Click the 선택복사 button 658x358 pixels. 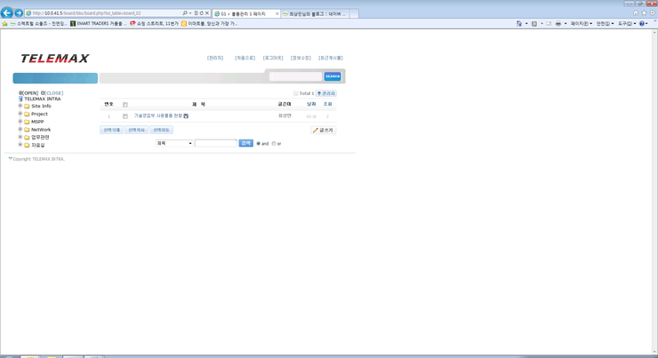point(136,130)
